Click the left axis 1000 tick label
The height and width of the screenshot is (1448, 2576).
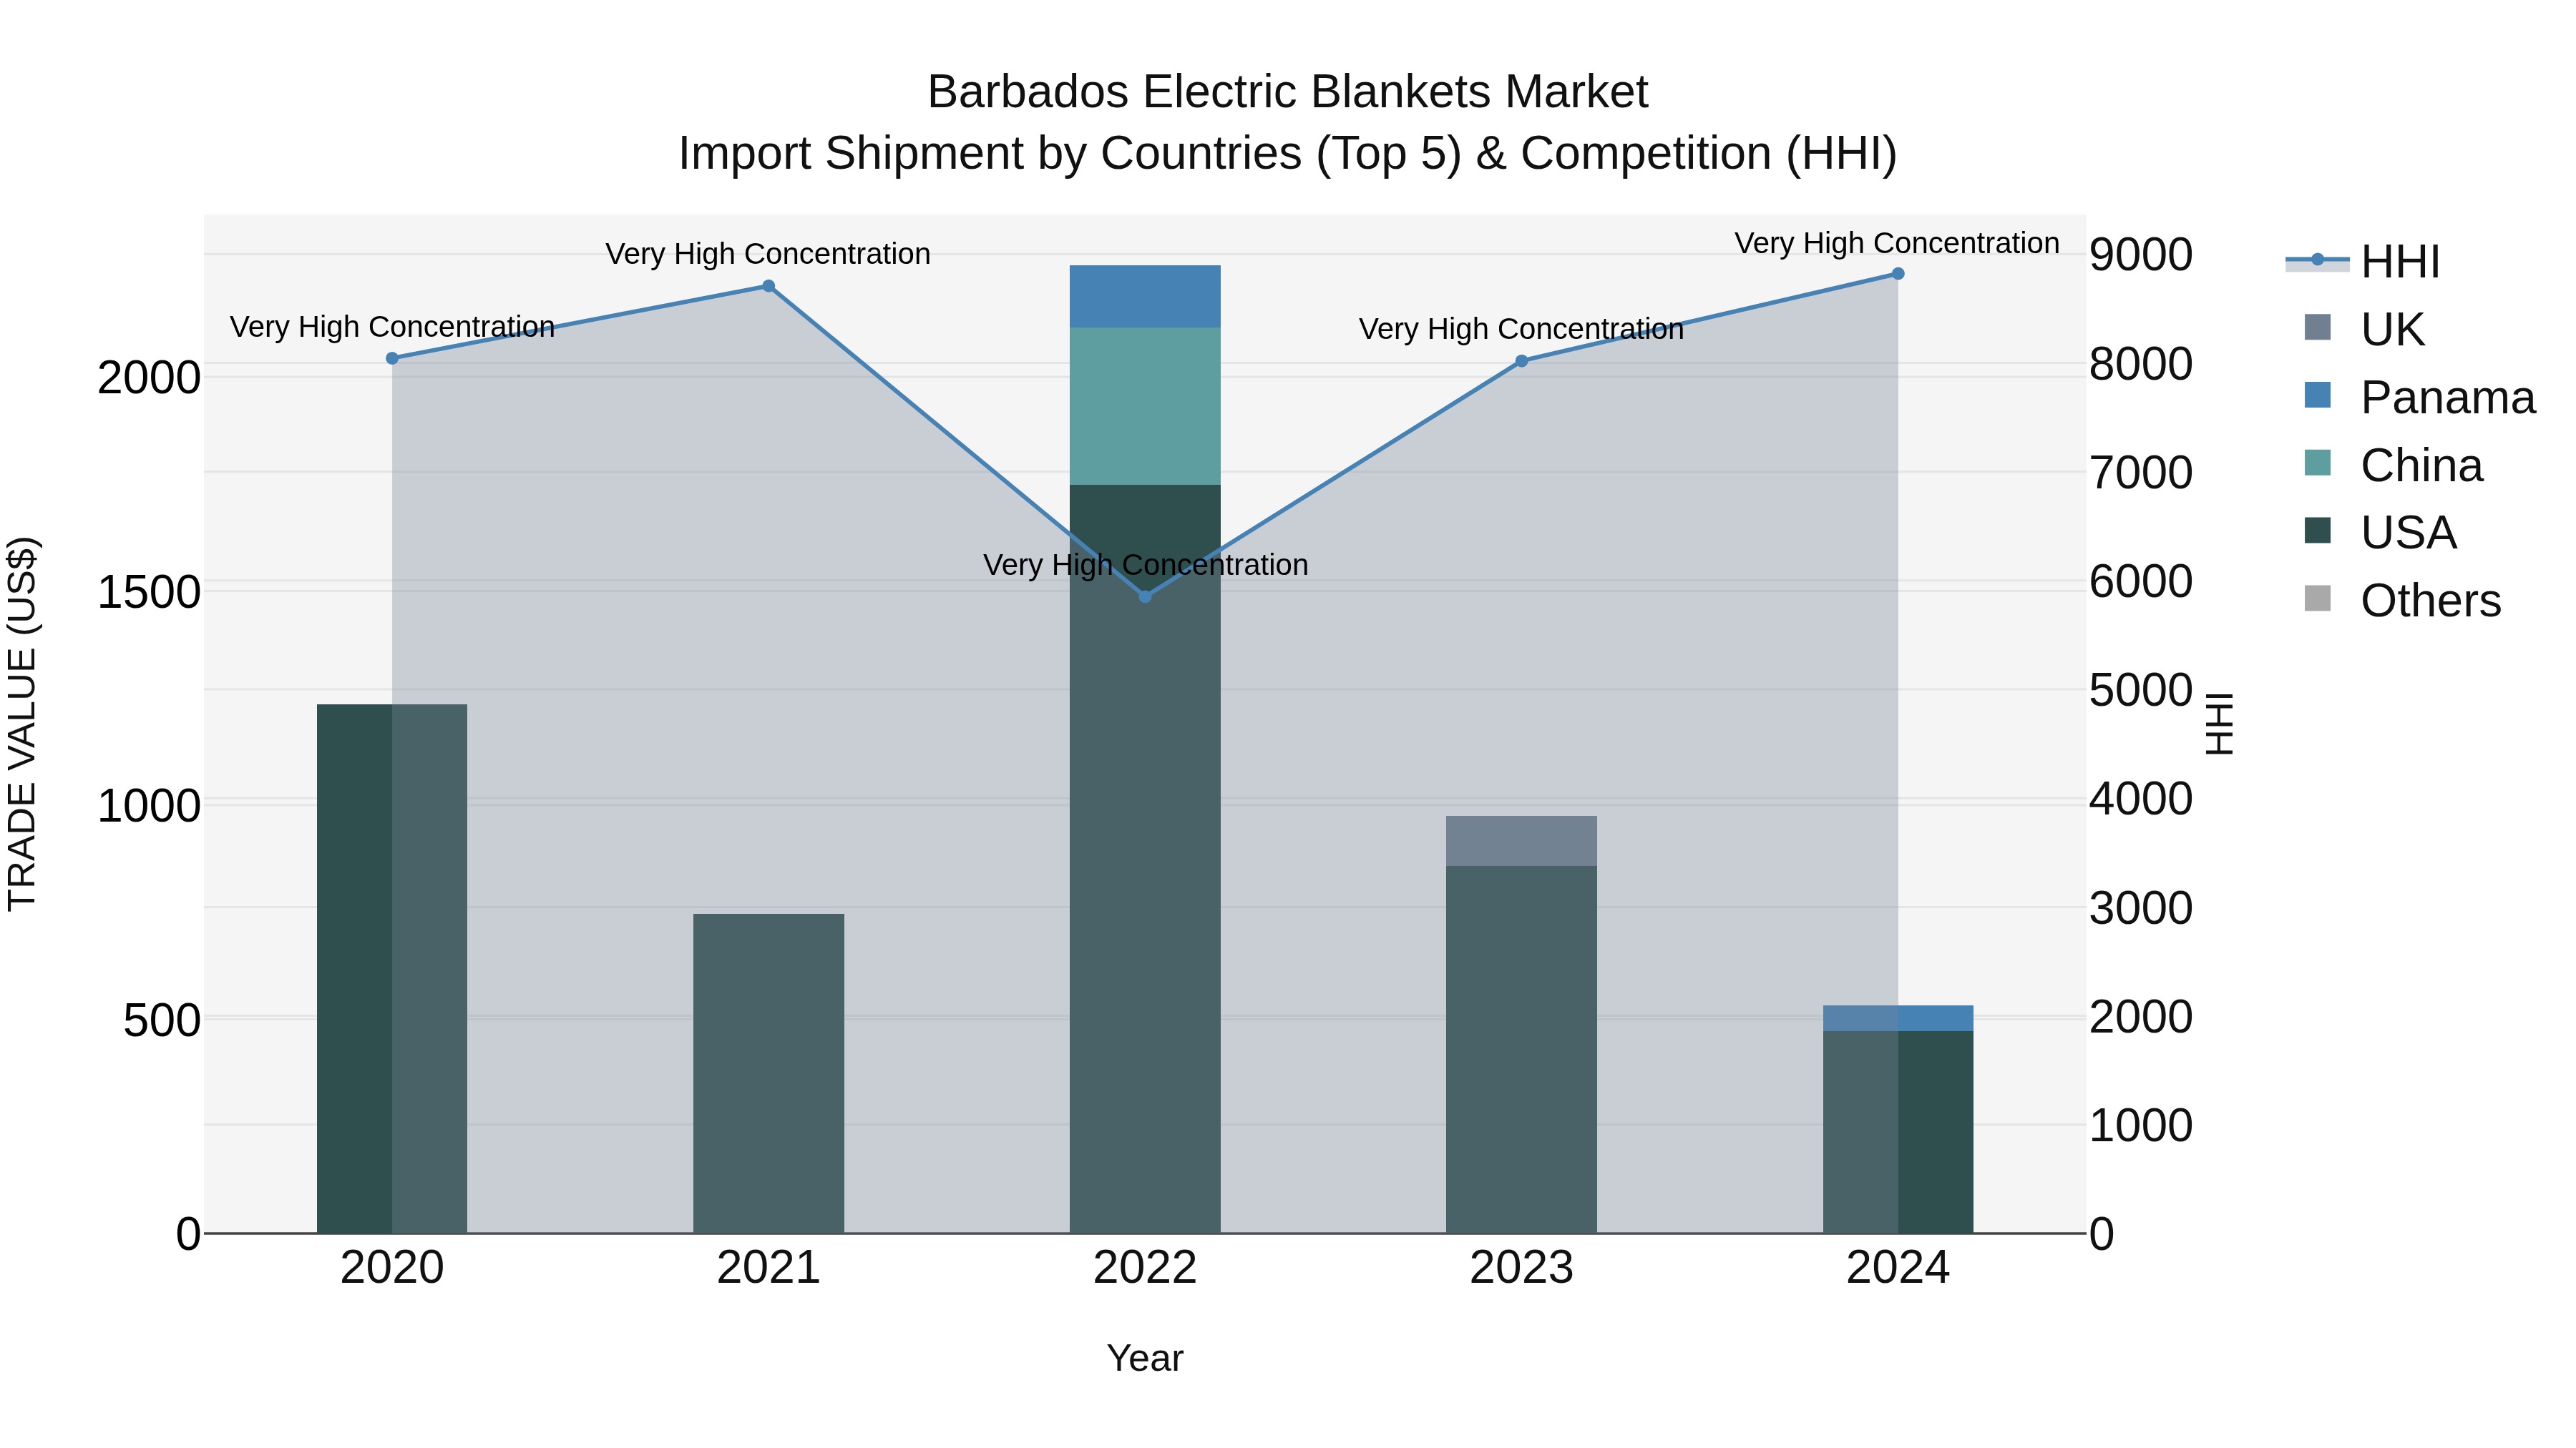coord(149,807)
